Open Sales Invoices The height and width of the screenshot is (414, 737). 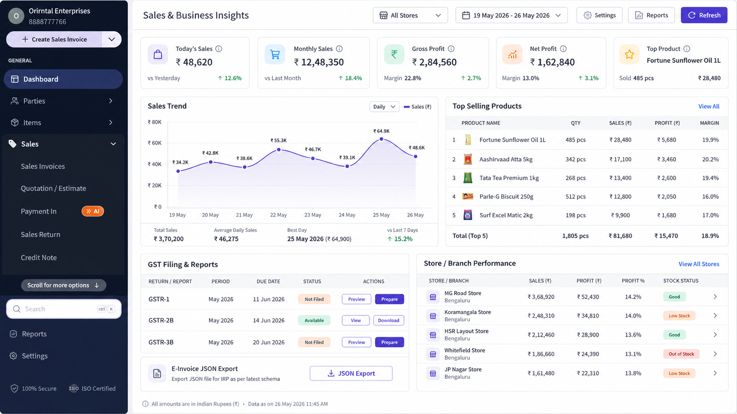point(43,166)
